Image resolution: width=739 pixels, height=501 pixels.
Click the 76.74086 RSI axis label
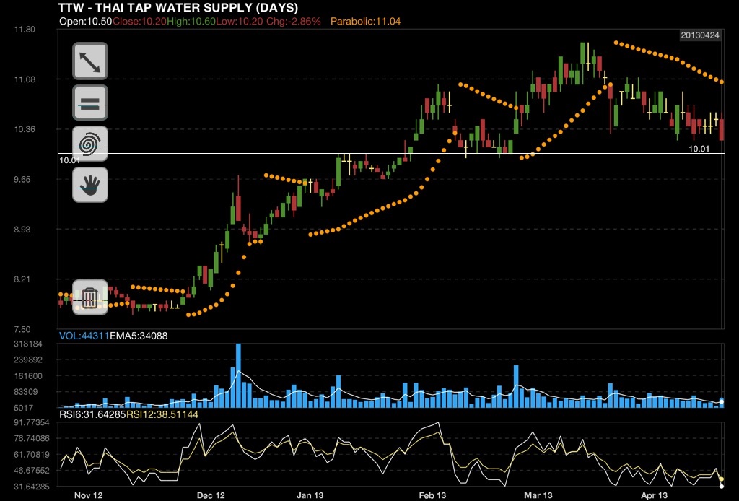pos(31,438)
